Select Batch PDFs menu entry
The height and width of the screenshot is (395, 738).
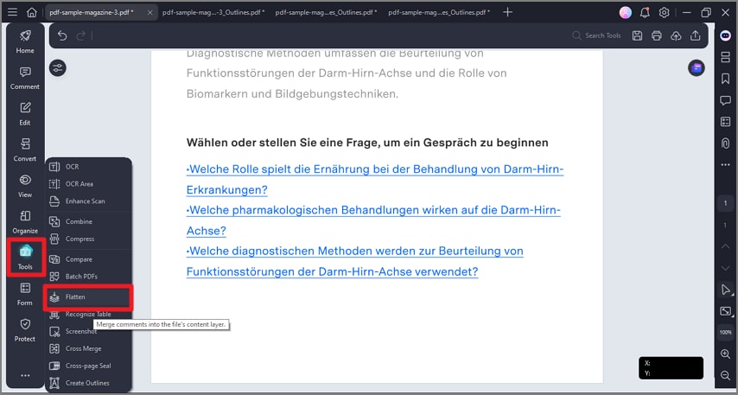(88, 277)
